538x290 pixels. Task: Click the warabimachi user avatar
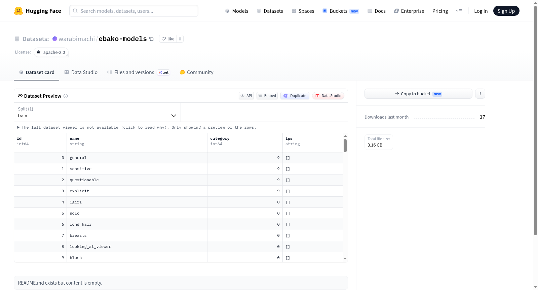coord(55,39)
